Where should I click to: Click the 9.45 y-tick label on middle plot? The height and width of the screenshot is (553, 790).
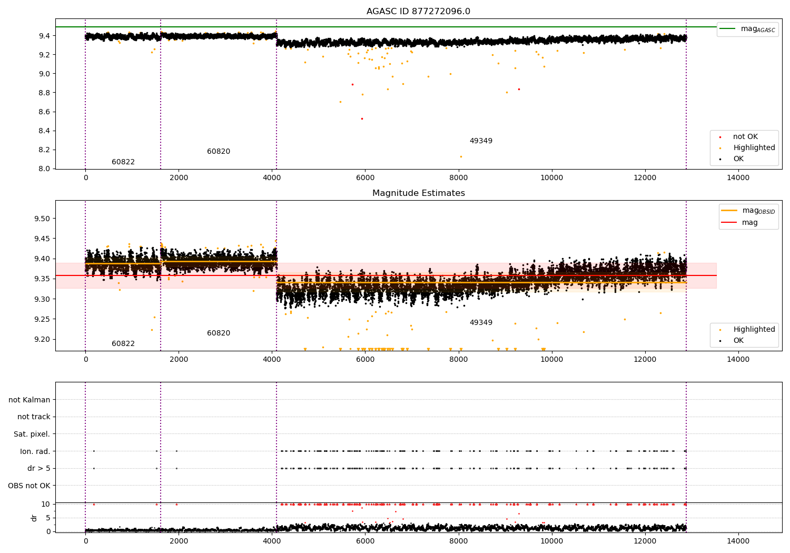click(42, 239)
